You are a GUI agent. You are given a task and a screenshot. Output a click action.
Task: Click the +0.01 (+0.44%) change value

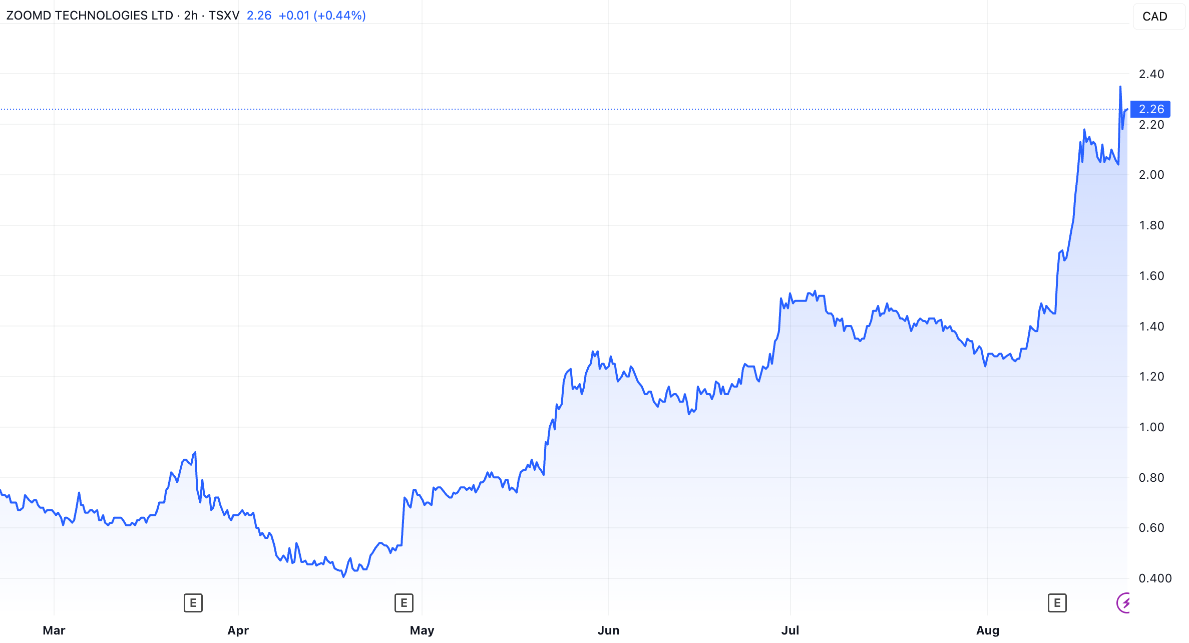coord(322,16)
